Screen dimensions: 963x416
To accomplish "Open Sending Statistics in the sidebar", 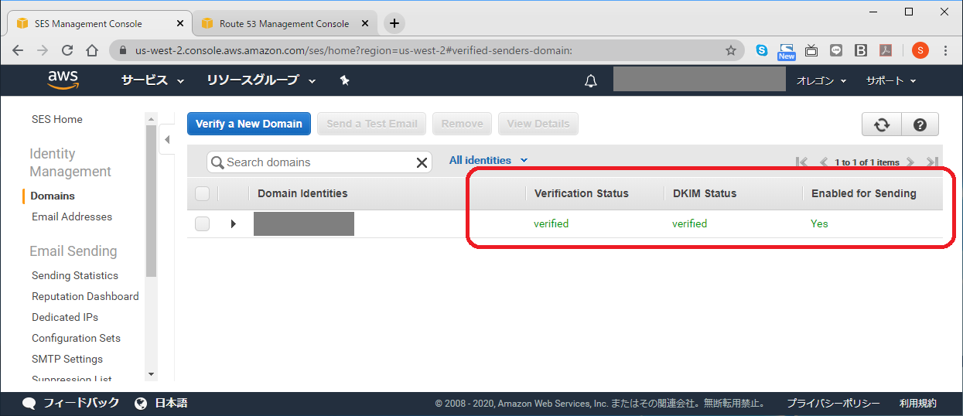I will click(75, 275).
